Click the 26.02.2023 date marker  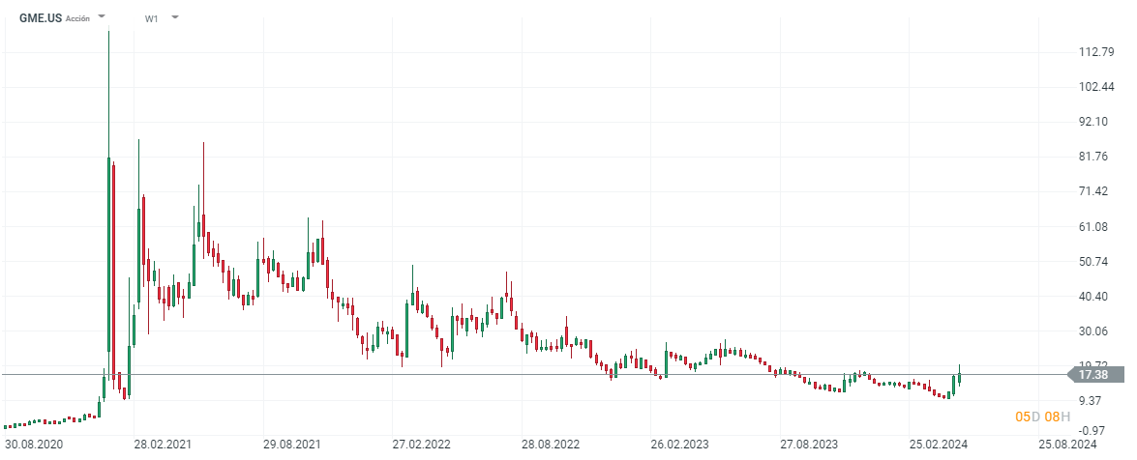tap(679, 445)
